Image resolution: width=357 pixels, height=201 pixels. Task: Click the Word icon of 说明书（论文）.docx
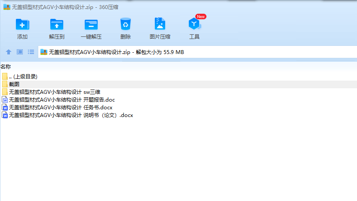point(5,115)
